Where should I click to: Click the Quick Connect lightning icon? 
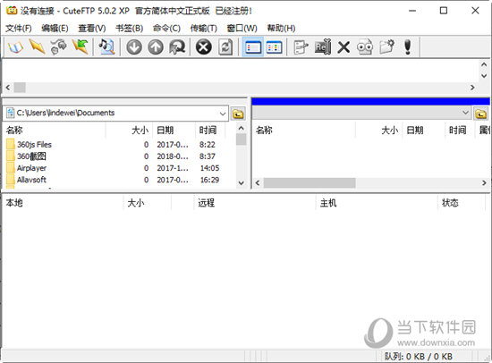coord(37,47)
